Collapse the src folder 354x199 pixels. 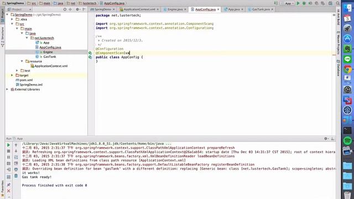12,24
